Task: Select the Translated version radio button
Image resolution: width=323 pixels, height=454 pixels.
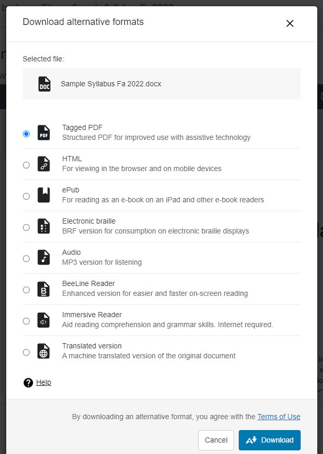Action: click(x=27, y=353)
